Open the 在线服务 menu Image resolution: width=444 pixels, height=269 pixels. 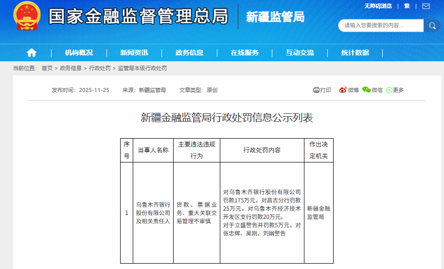(245, 53)
